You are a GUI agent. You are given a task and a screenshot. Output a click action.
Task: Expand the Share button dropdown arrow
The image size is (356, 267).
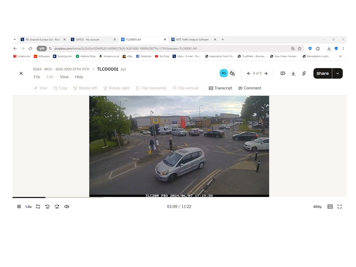point(338,73)
